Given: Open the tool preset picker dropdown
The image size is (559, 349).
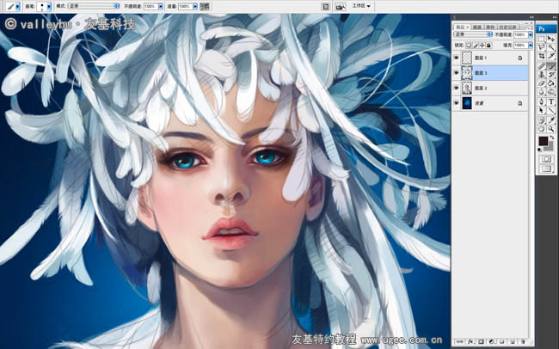Looking at the screenshot, I should tap(17, 6).
